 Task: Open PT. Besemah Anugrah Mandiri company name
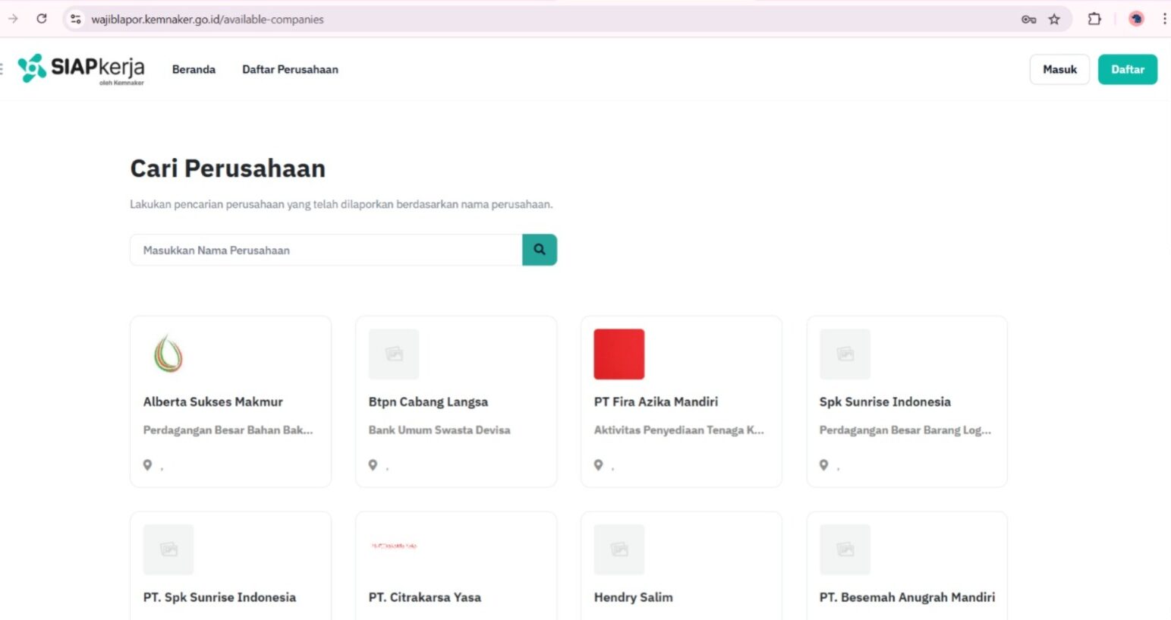coord(907,597)
